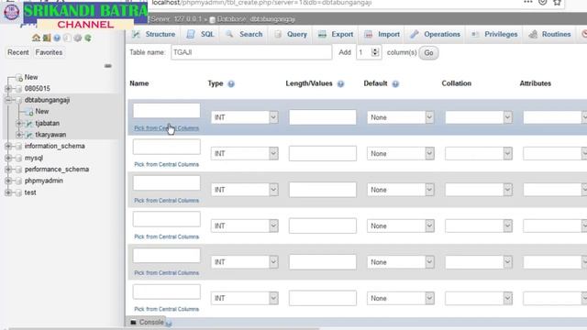This screenshot has width=587, height=330.
Task: Select tkaryawan table in tree
Action: 50,135
